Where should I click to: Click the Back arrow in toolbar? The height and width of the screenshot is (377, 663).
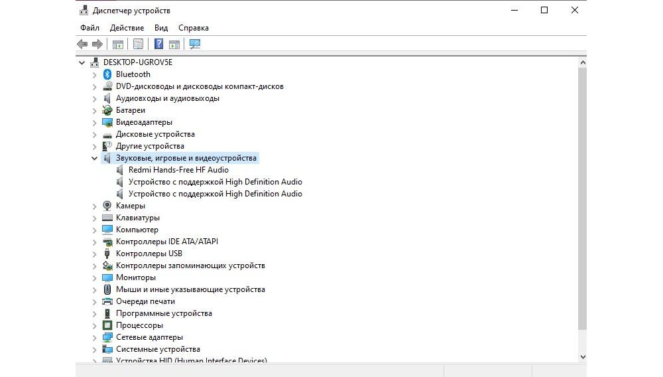[x=82, y=44]
